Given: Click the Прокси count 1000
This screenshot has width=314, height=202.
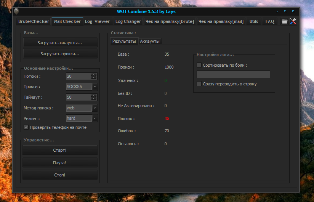Looking at the screenshot, I should point(169,67).
